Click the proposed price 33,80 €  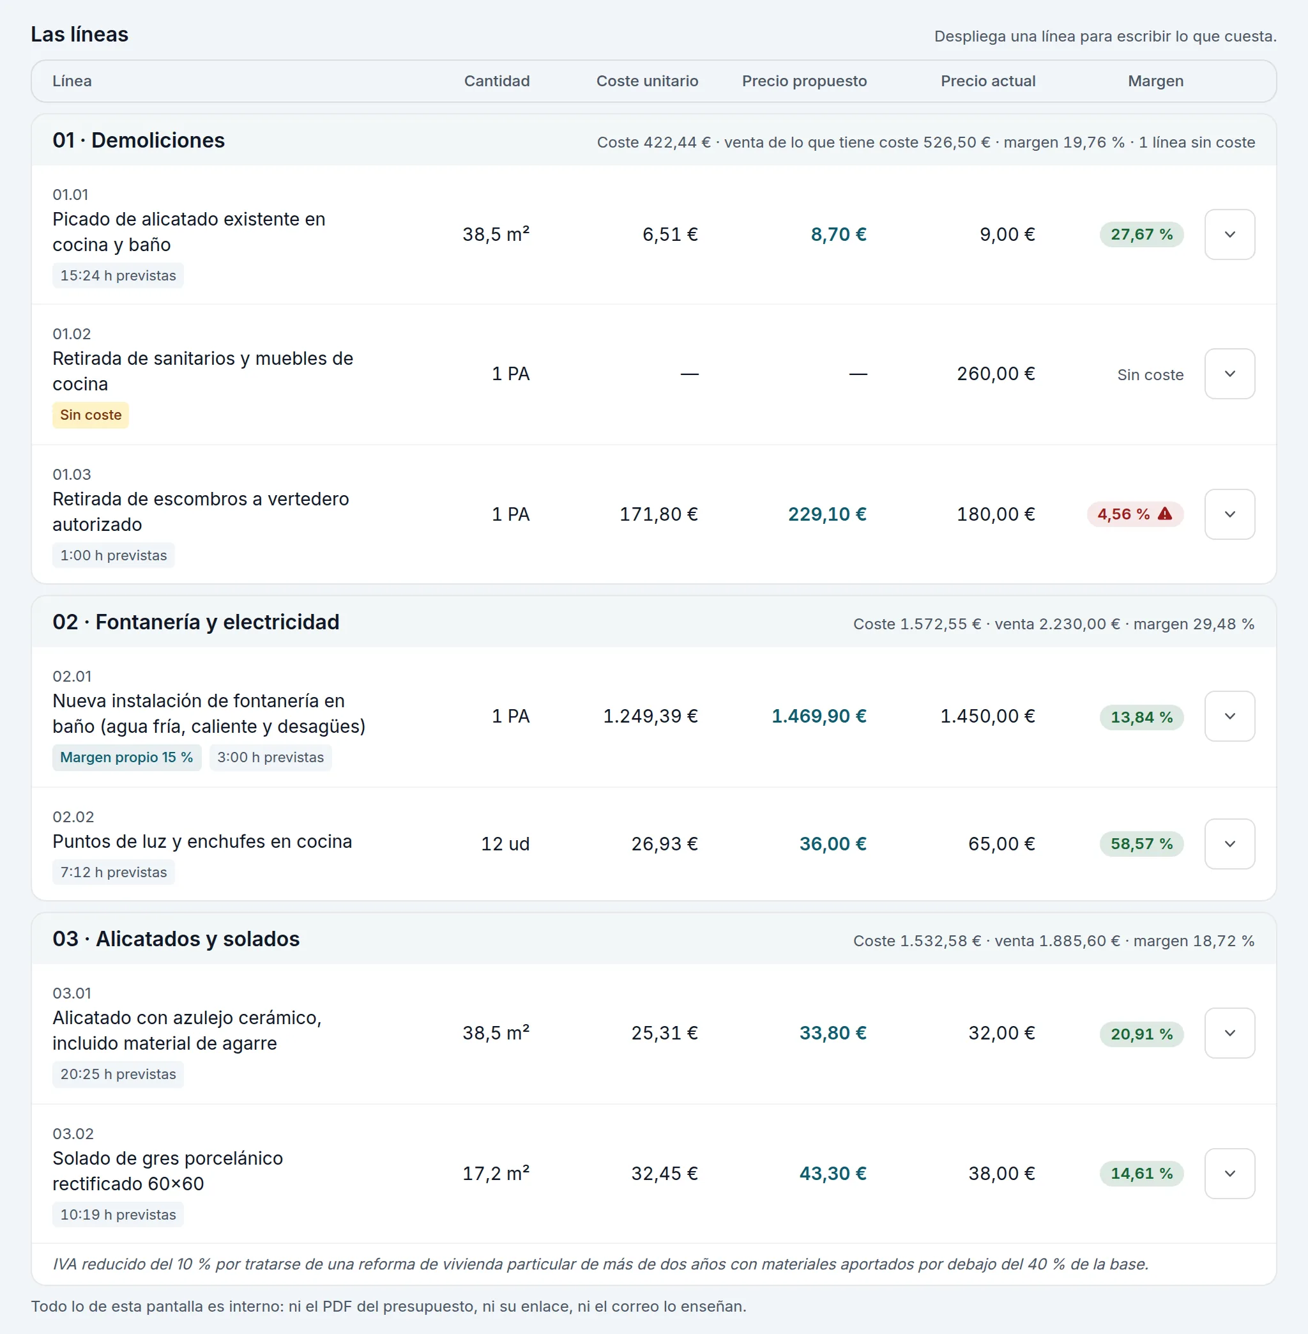pyautogui.click(x=833, y=1033)
